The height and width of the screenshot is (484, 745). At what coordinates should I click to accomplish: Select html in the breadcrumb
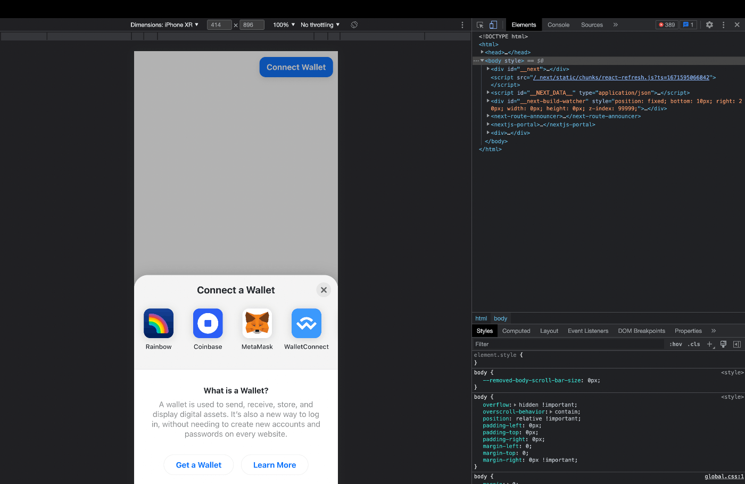[481, 318]
